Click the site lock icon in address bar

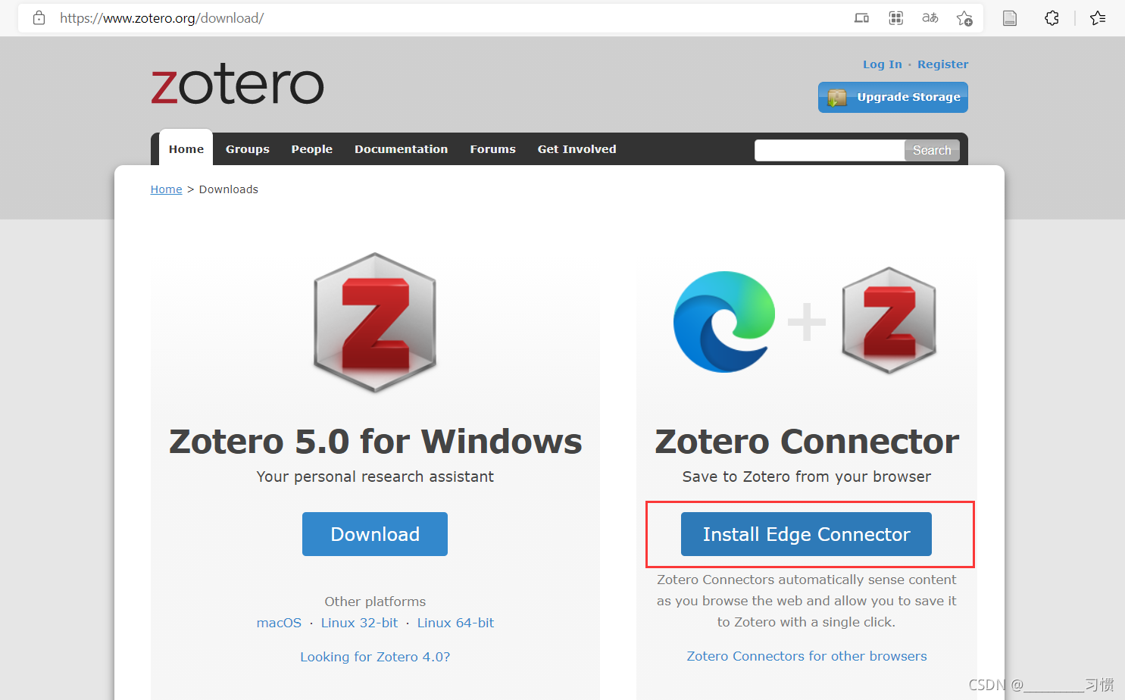point(39,17)
